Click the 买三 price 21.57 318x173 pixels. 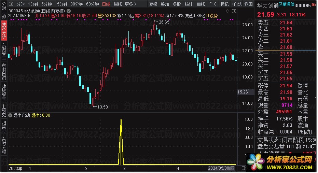coord(286,66)
